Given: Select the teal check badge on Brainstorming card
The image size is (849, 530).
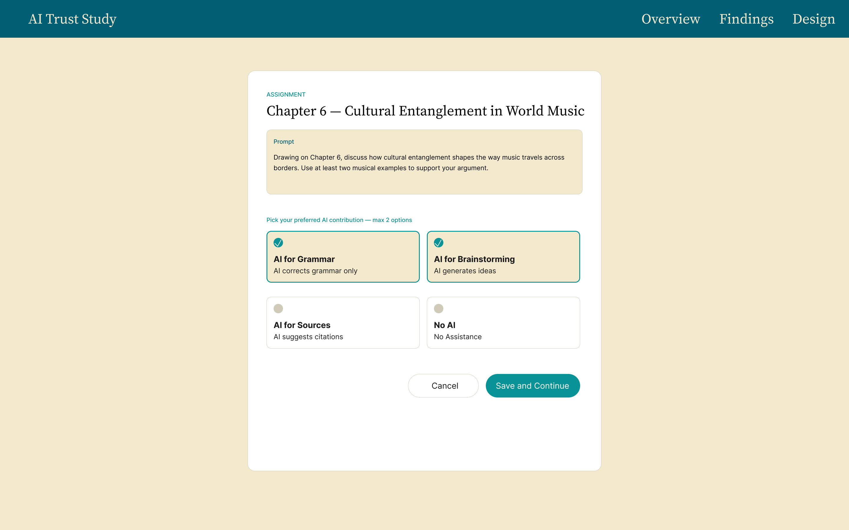Looking at the screenshot, I should pyautogui.click(x=439, y=243).
